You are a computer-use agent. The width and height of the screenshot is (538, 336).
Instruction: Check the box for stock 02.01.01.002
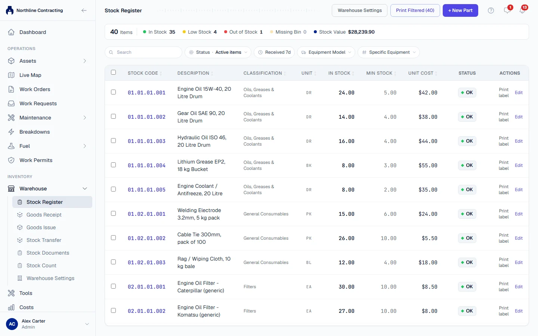click(x=114, y=311)
